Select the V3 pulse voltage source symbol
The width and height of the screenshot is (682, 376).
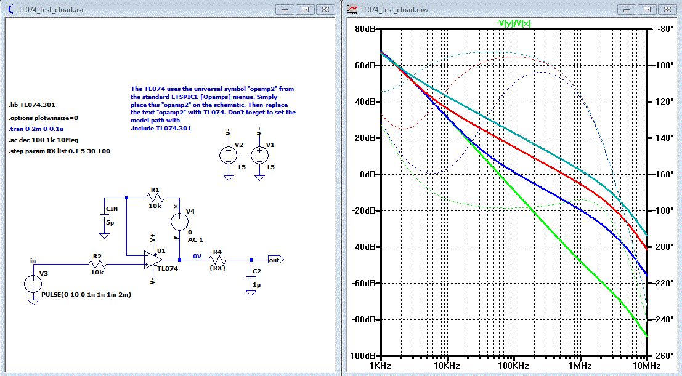pos(32,285)
